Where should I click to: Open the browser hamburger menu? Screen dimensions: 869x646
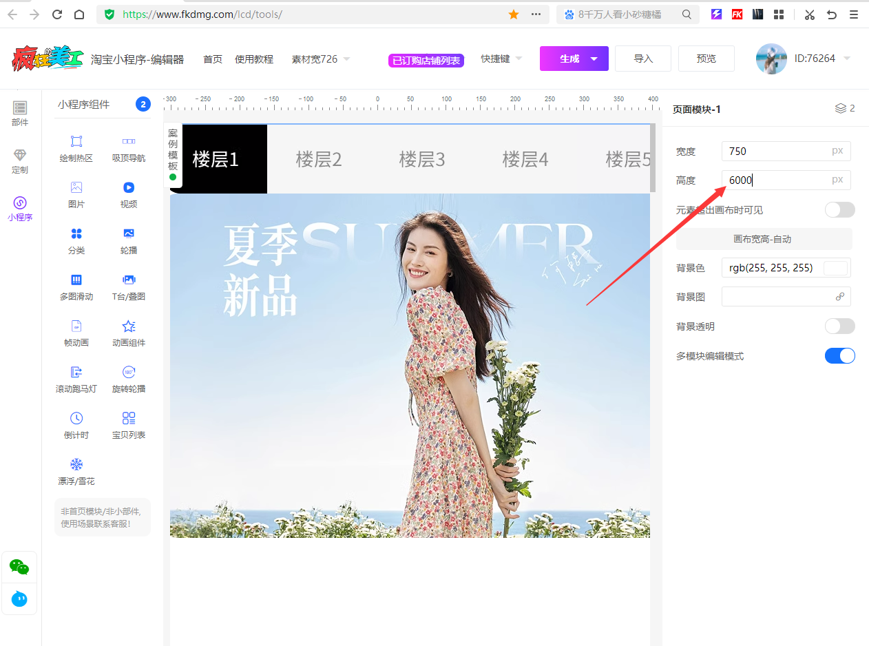point(854,14)
